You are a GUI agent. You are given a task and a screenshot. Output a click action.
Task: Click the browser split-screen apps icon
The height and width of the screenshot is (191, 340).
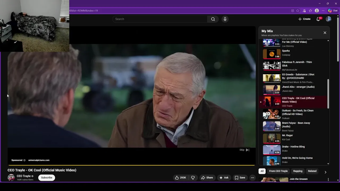pyautogui.click(x=293, y=11)
